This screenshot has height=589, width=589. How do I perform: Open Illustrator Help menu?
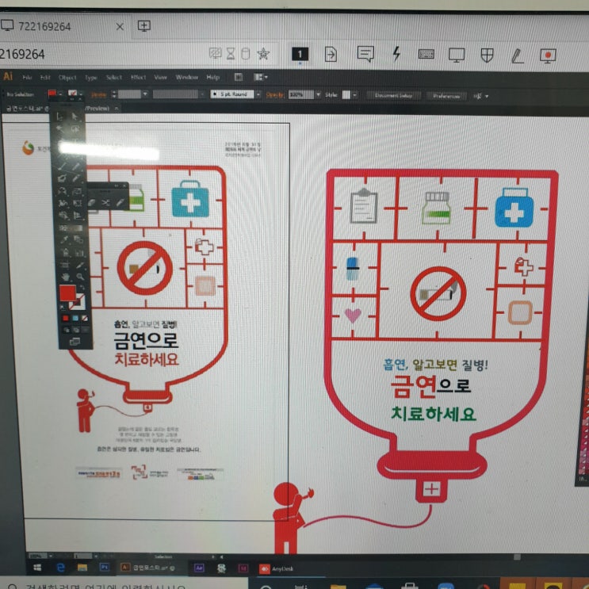[213, 78]
